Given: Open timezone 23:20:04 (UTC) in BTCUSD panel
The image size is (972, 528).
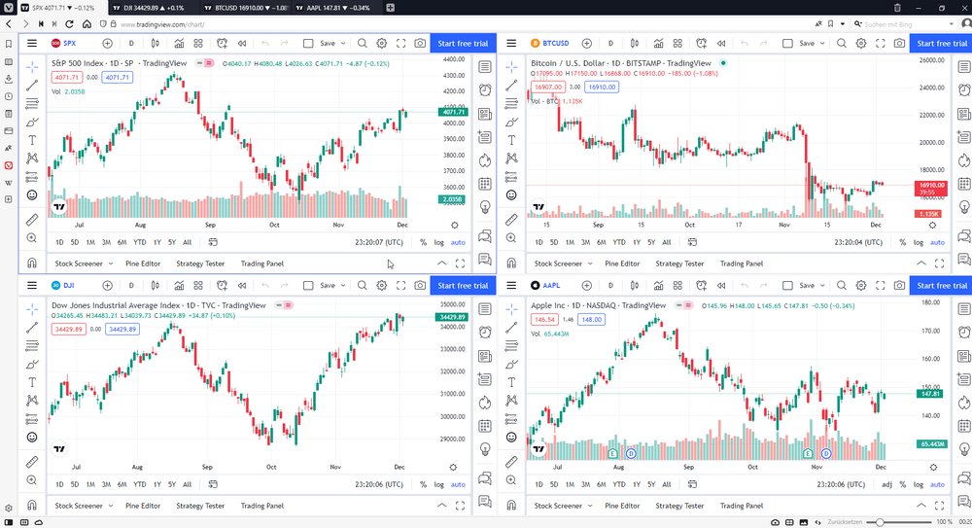Looking at the screenshot, I should 858,242.
